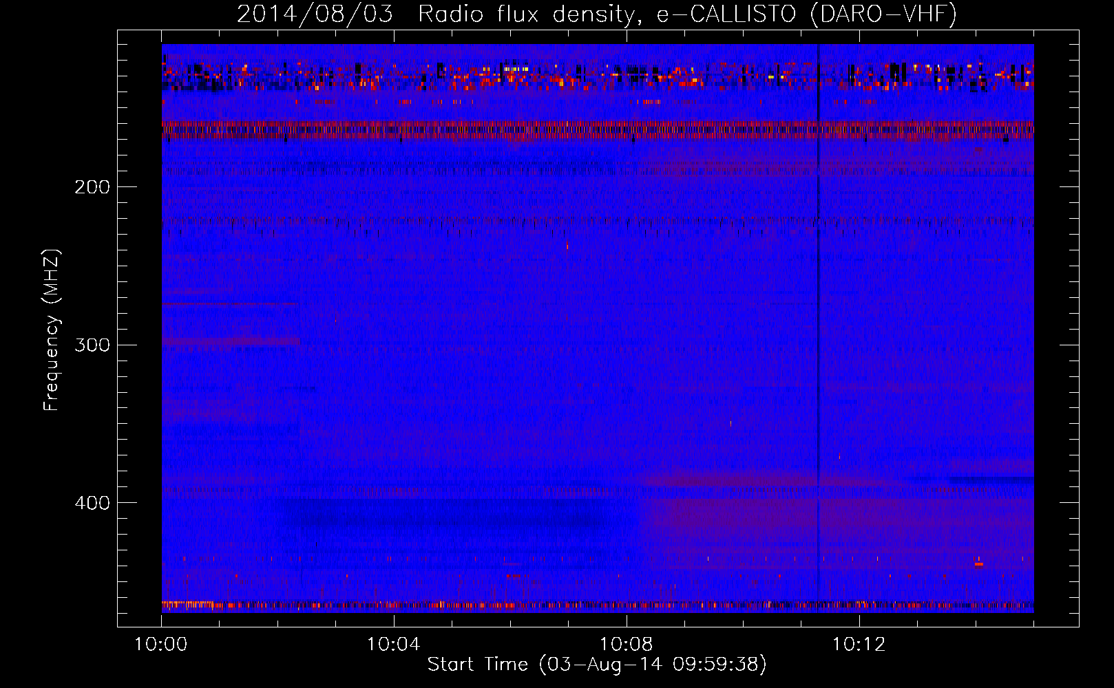The width and height of the screenshot is (1114, 688).
Task: Click the 200 frequency tick label
Action: [92, 187]
